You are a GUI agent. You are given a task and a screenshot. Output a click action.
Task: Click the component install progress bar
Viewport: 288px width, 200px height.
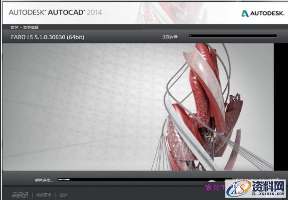(233, 36)
